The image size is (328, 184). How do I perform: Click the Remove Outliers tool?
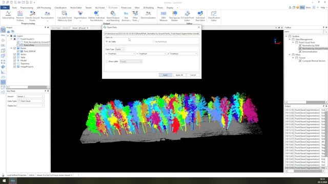click(20, 16)
